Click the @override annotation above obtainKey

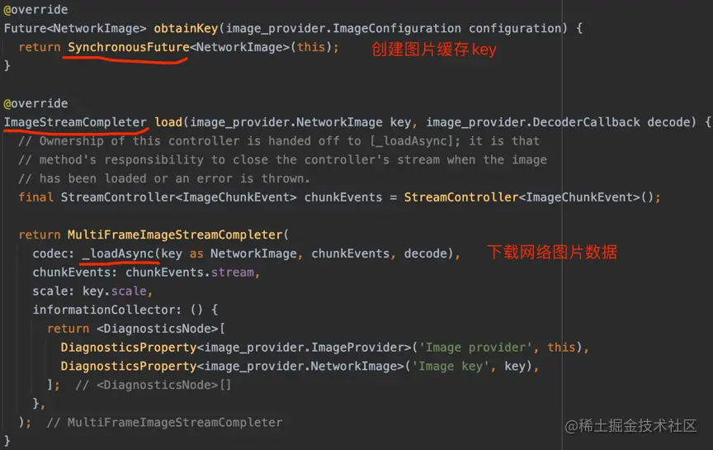35,10
